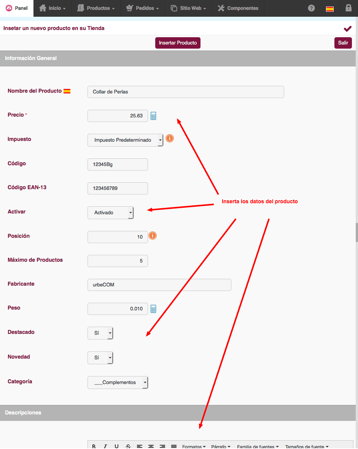This screenshot has height=449, width=358.
Task: Click the Salir button
Action: (x=343, y=43)
